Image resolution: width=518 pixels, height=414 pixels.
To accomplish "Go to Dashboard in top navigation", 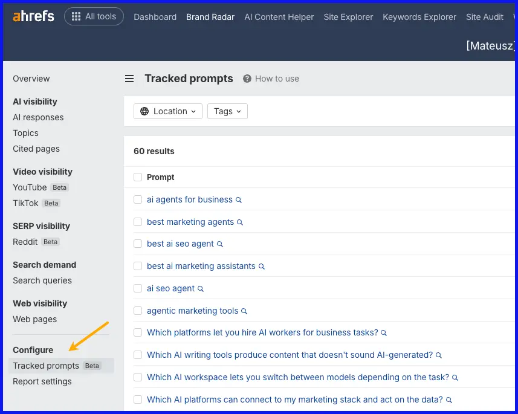I will click(x=155, y=17).
